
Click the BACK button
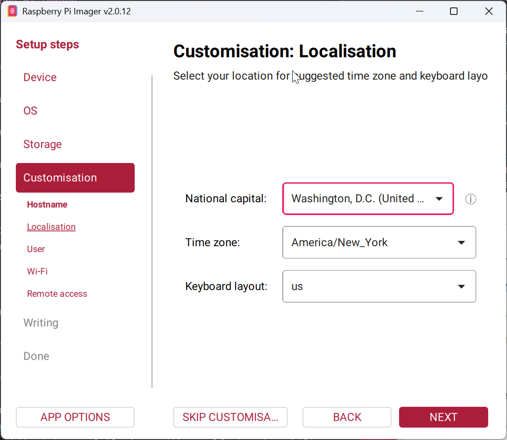(347, 417)
